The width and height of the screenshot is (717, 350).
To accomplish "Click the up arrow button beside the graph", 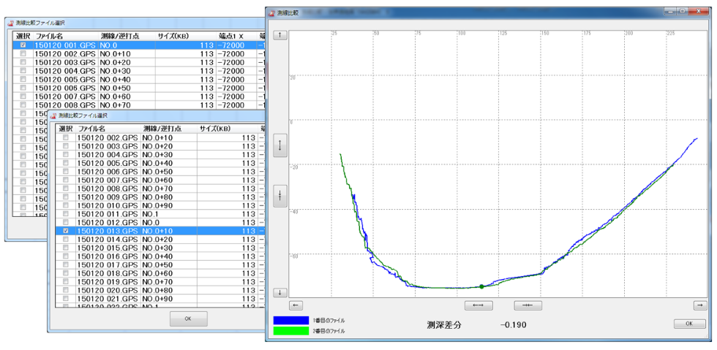I will [x=280, y=35].
